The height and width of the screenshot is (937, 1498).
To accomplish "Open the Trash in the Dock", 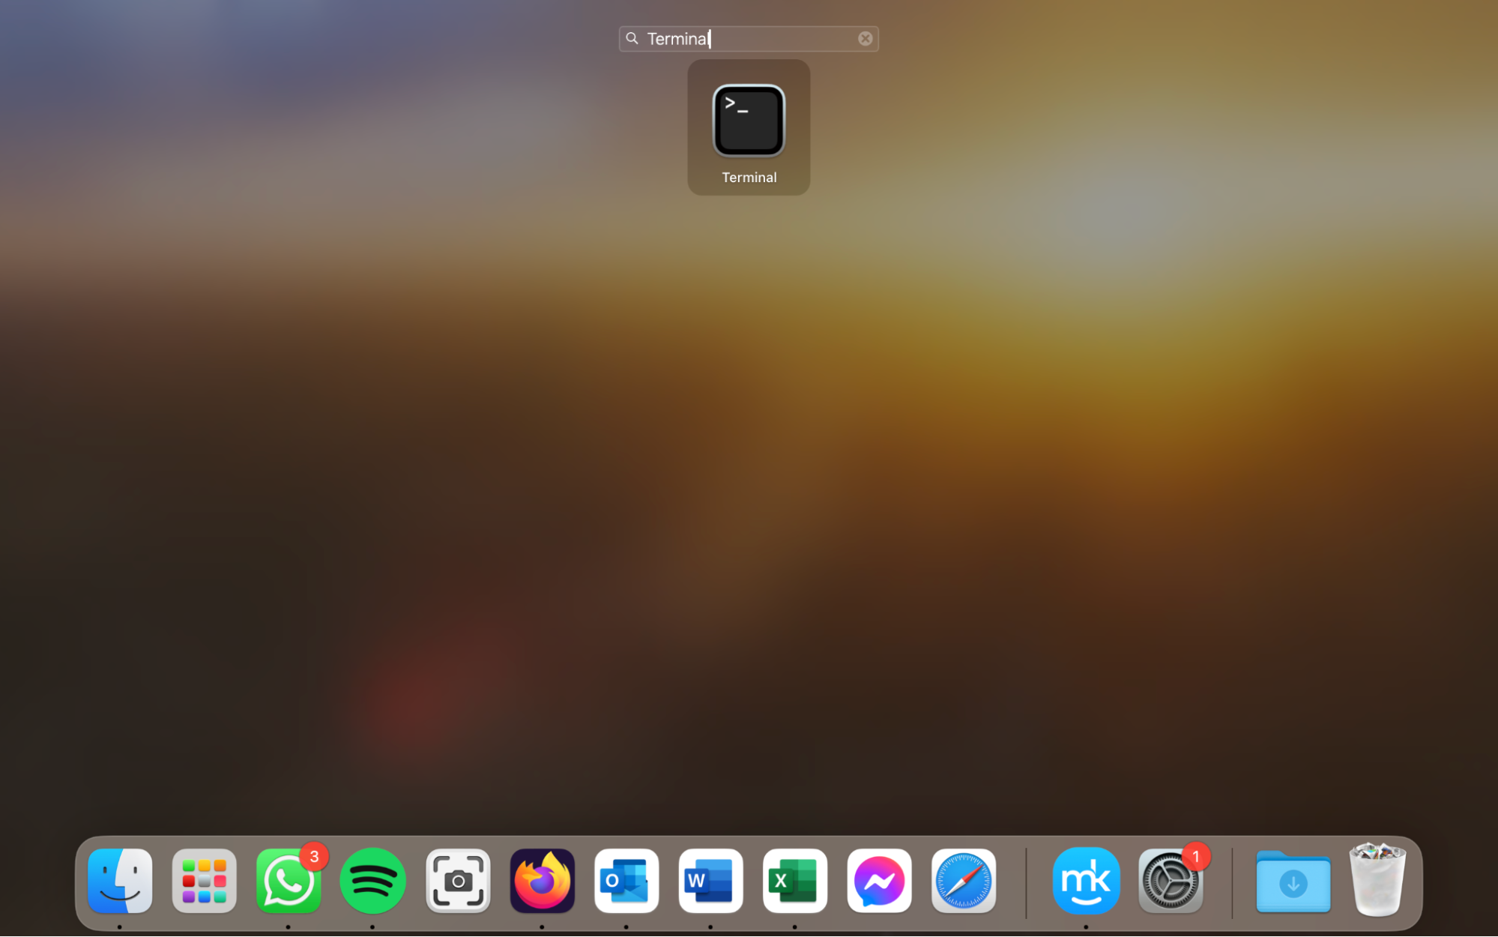I will 1377,879.
